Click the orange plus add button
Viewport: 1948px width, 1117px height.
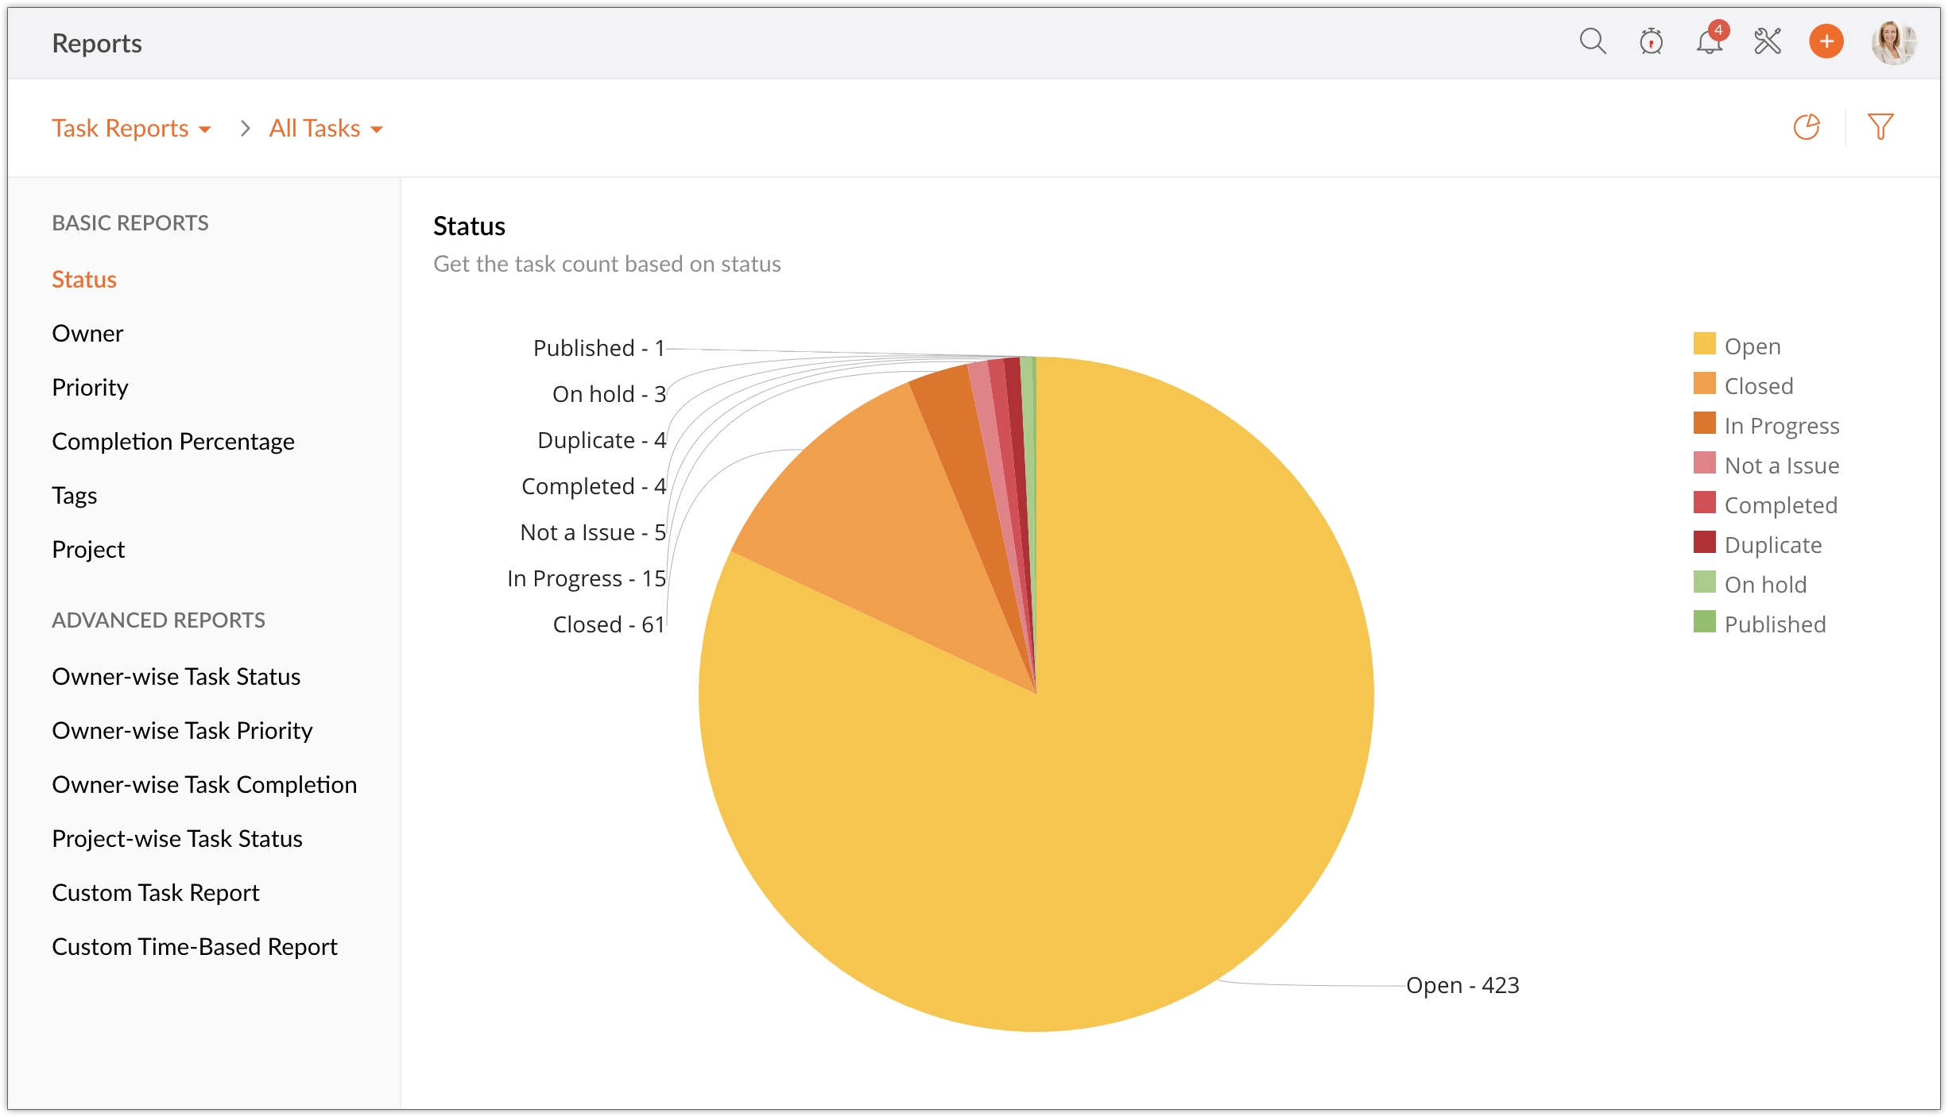pos(1826,41)
